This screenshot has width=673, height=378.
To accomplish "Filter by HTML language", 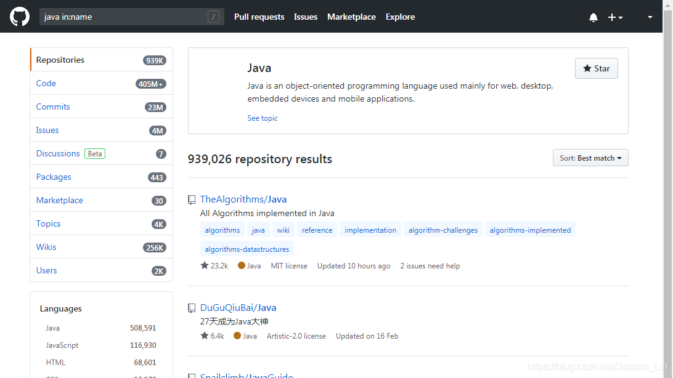I will tap(101, 362).
